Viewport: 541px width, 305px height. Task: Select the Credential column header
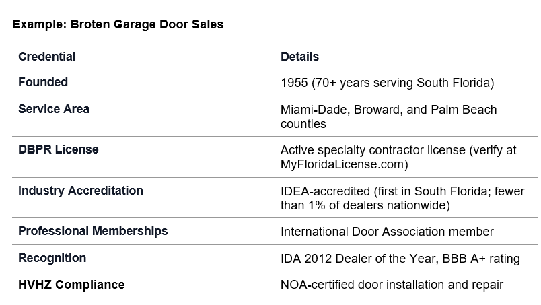click(47, 57)
